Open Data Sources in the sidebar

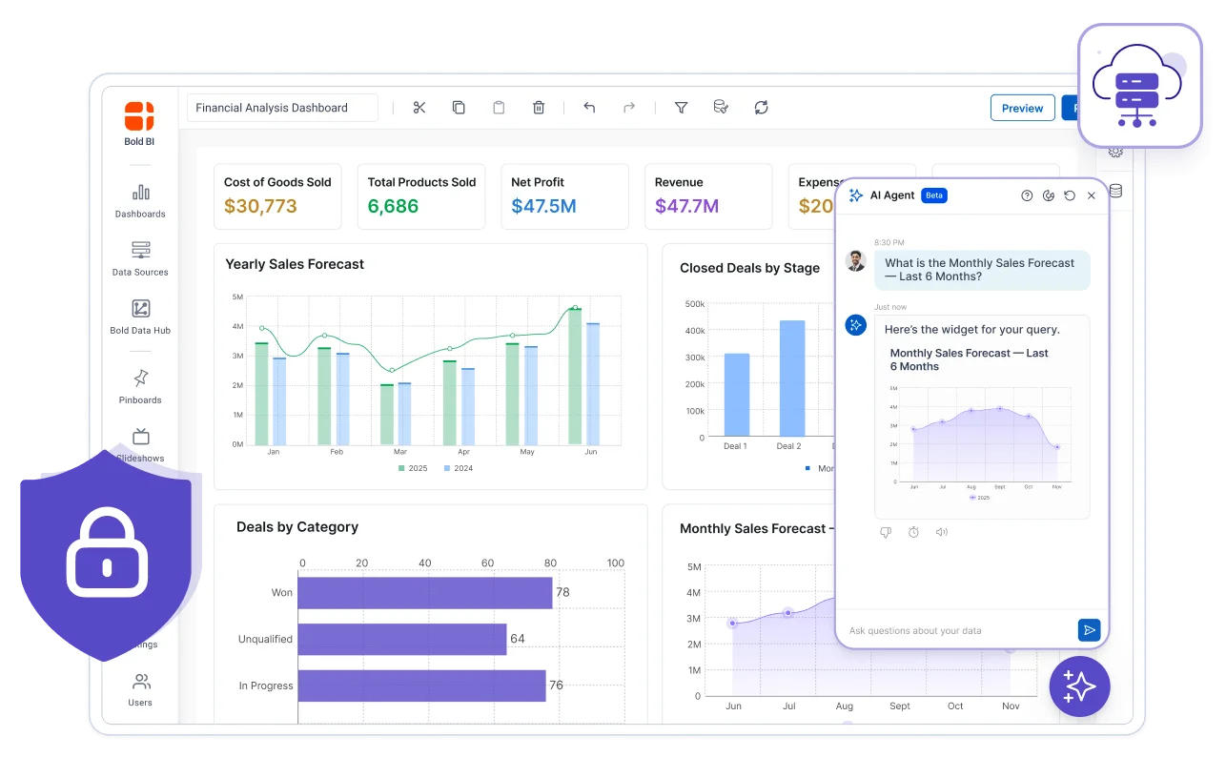coord(140,259)
